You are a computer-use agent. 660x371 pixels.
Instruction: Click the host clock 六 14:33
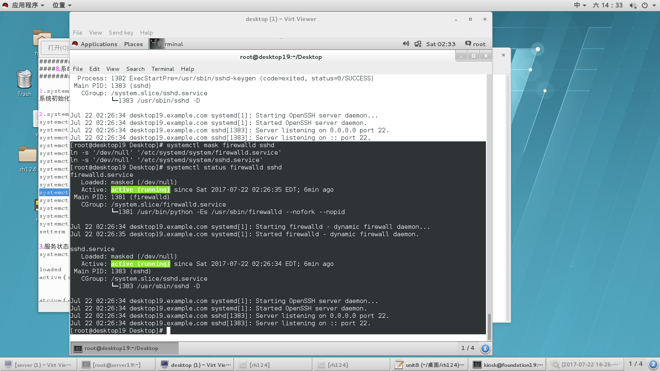[608, 5]
